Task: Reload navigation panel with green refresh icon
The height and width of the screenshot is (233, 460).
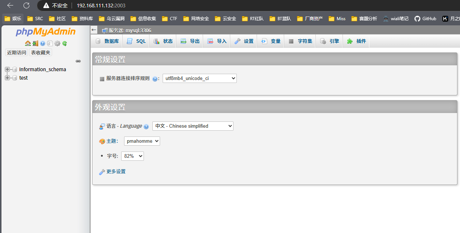Action: click(x=65, y=43)
